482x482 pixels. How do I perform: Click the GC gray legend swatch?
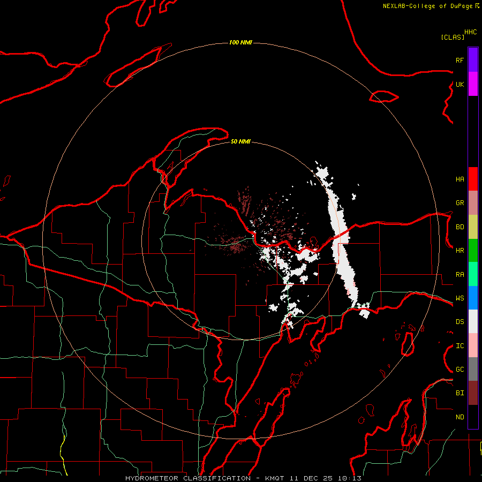tap(473, 369)
